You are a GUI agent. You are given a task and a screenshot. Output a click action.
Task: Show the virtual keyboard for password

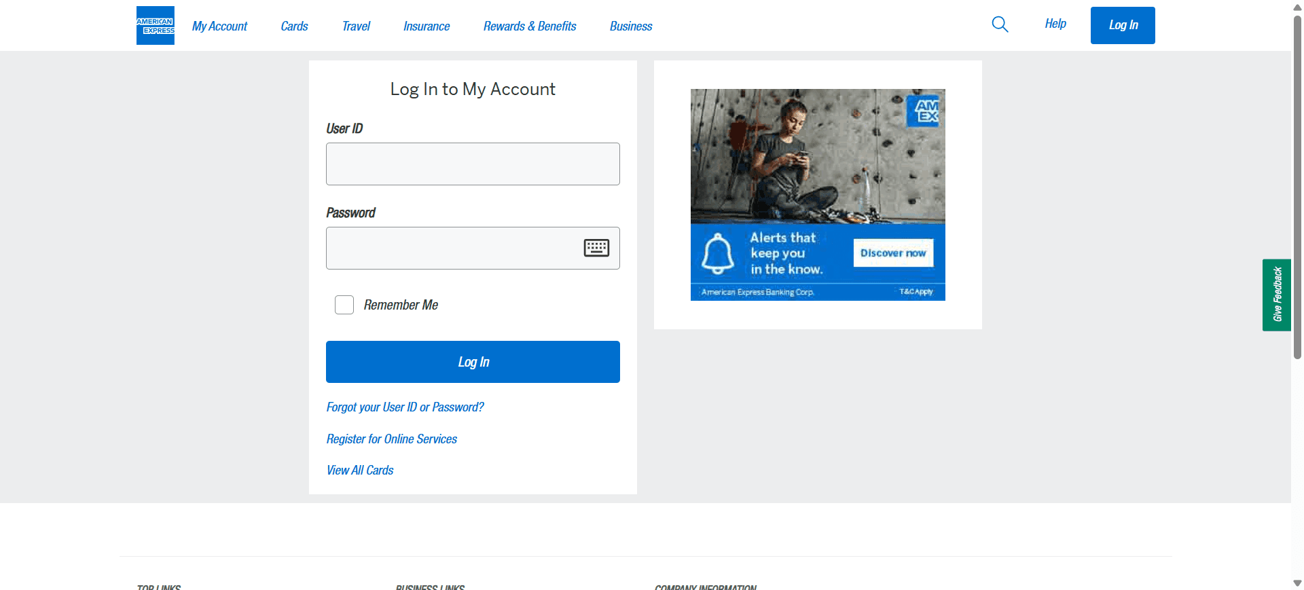[596, 248]
